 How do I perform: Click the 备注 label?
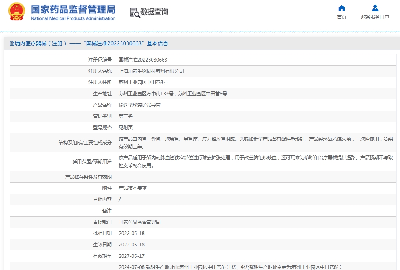point(107,211)
